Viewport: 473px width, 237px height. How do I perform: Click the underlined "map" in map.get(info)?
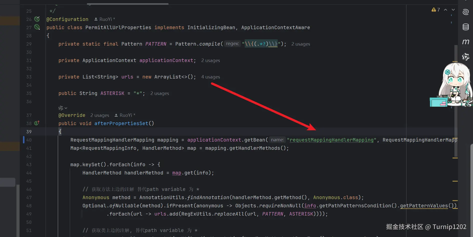[177, 173]
